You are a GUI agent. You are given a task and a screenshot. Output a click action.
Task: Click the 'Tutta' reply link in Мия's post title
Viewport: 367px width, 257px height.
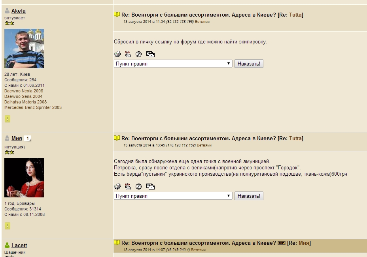click(x=295, y=139)
